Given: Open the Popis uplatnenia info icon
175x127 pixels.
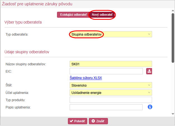Looking at the screenshot, I should click(x=150, y=107).
